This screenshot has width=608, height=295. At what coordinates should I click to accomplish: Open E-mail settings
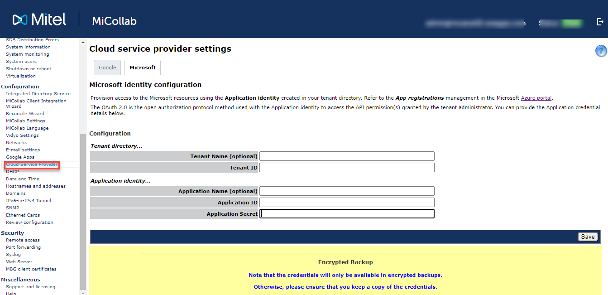pos(23,150)
